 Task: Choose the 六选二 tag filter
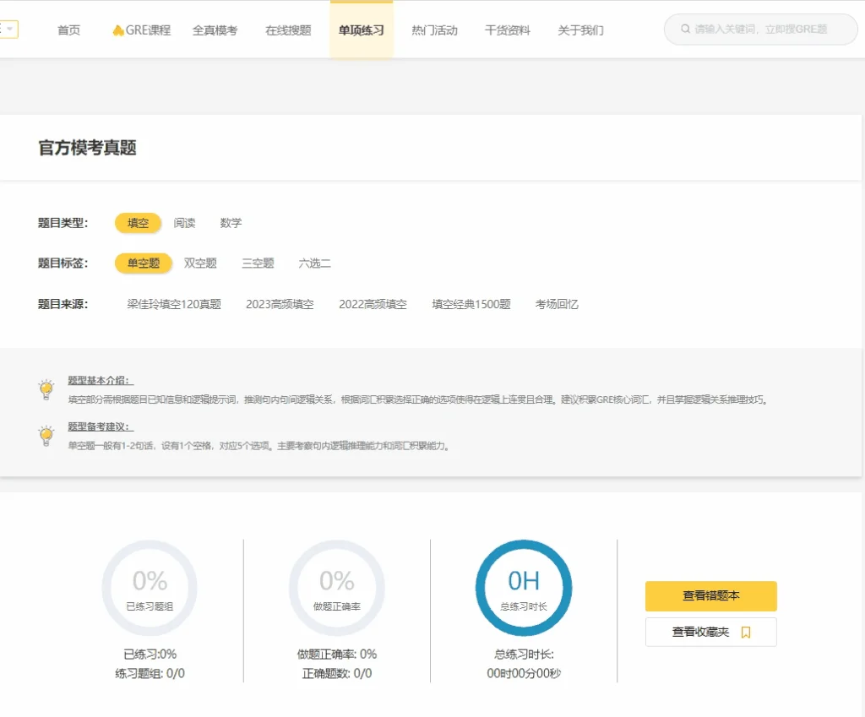[314, 263]
